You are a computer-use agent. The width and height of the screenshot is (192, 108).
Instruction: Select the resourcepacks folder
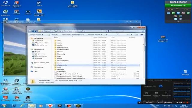[63, 61]
